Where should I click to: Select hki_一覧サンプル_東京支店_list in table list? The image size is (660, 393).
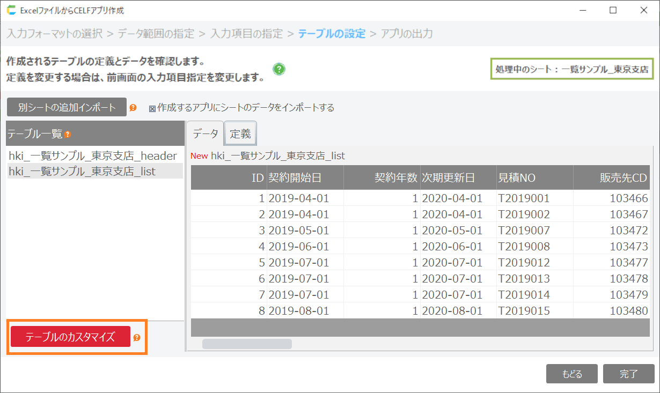tap(82, 172)
